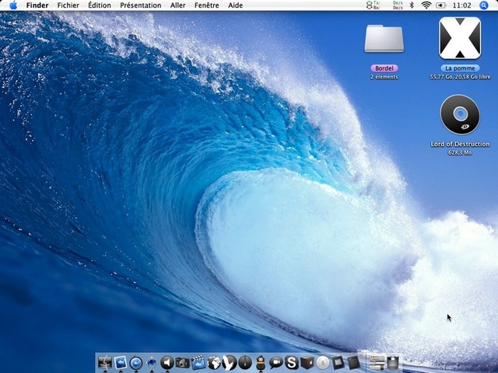Image resolution: width=498 pixels, height=373 pixels.
Task: Open the blue compass app in Dock
Action: point(152,362)
